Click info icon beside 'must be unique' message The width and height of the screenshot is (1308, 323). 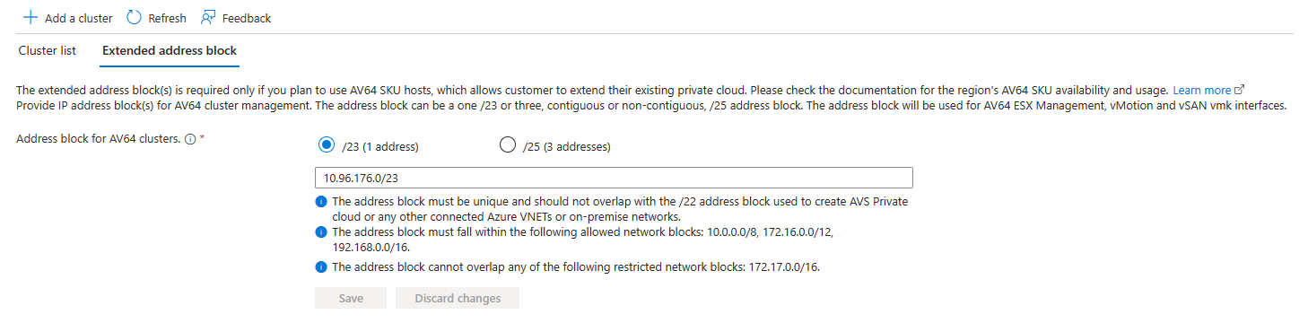click(321, 202)
